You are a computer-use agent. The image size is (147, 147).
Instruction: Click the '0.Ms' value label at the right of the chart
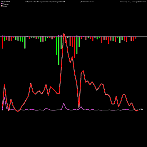click(x=141, y=109)
